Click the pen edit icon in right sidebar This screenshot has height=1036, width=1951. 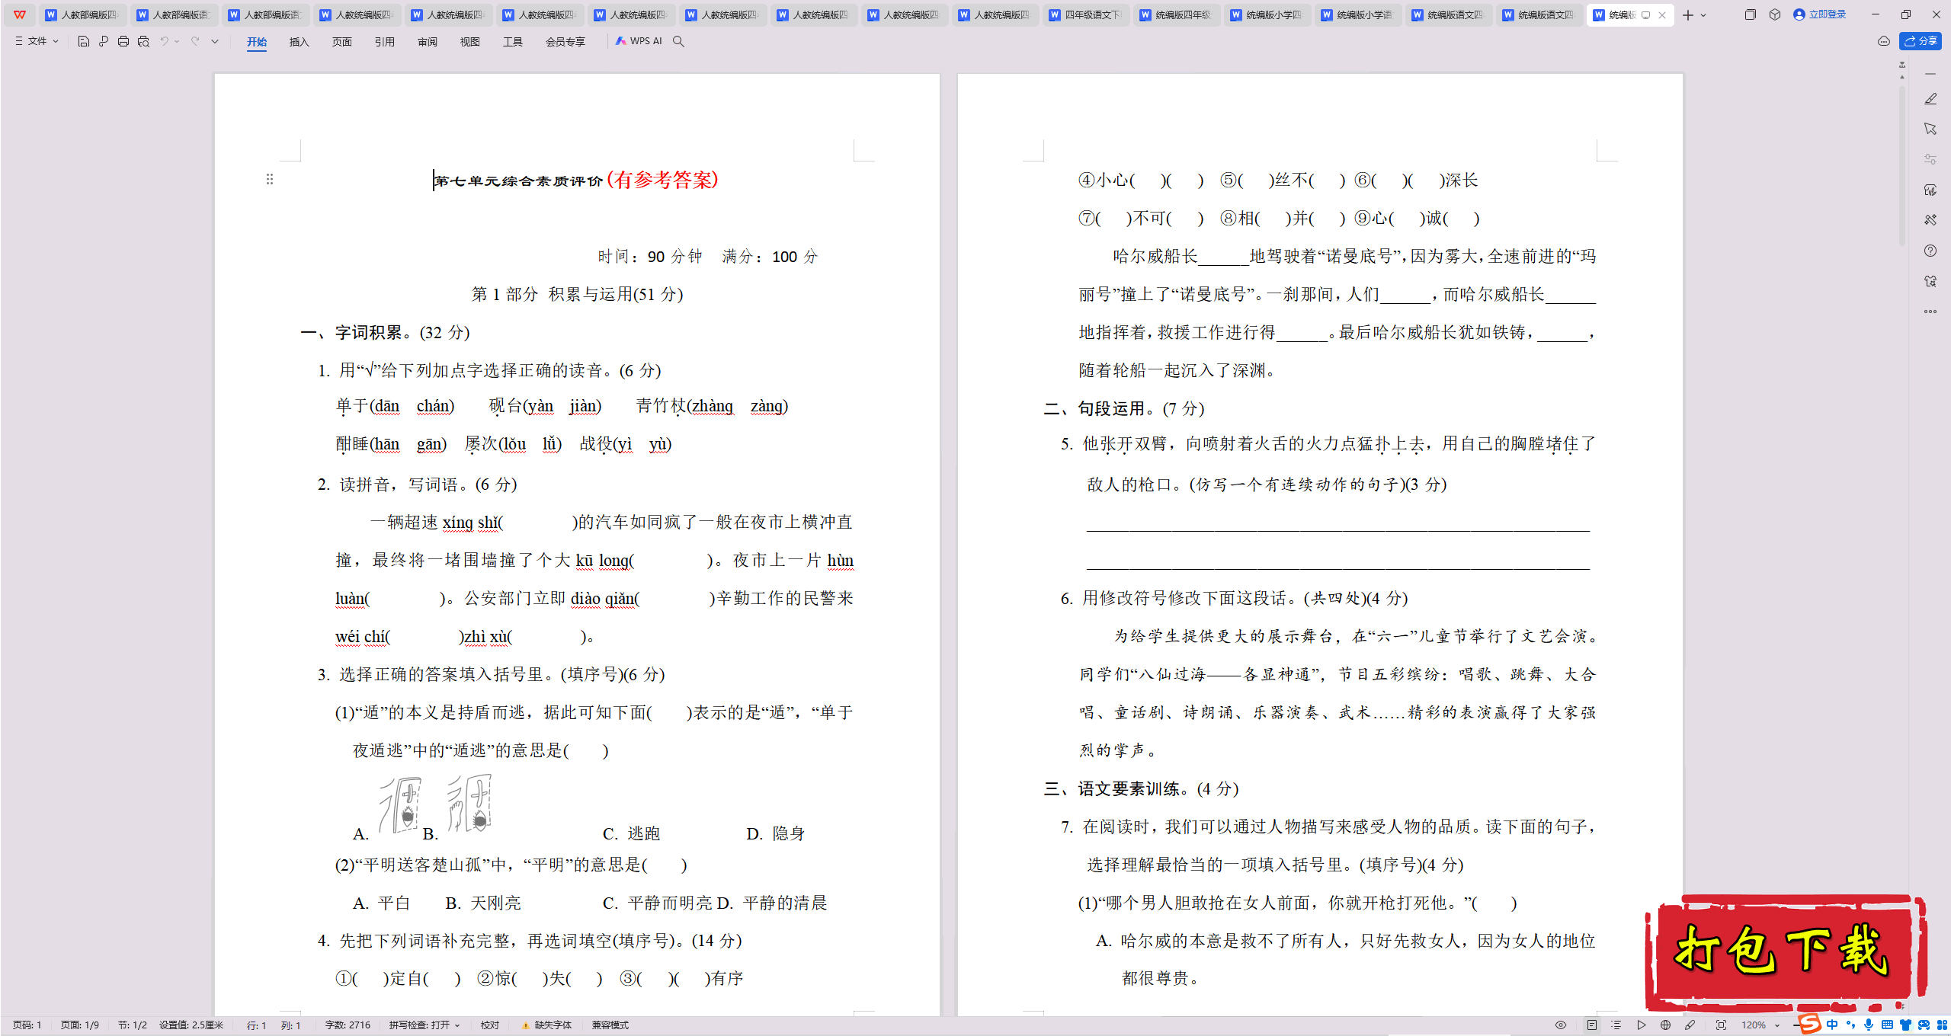pos(1930,99)
